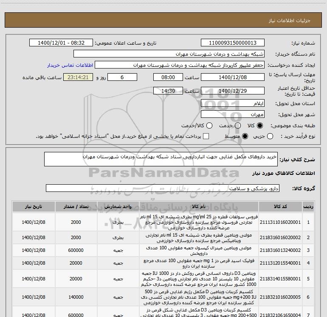Tick the Islamic treasury documents payment checkbox
The width and height of the screenshot is (327, 317).
point(206,136)
